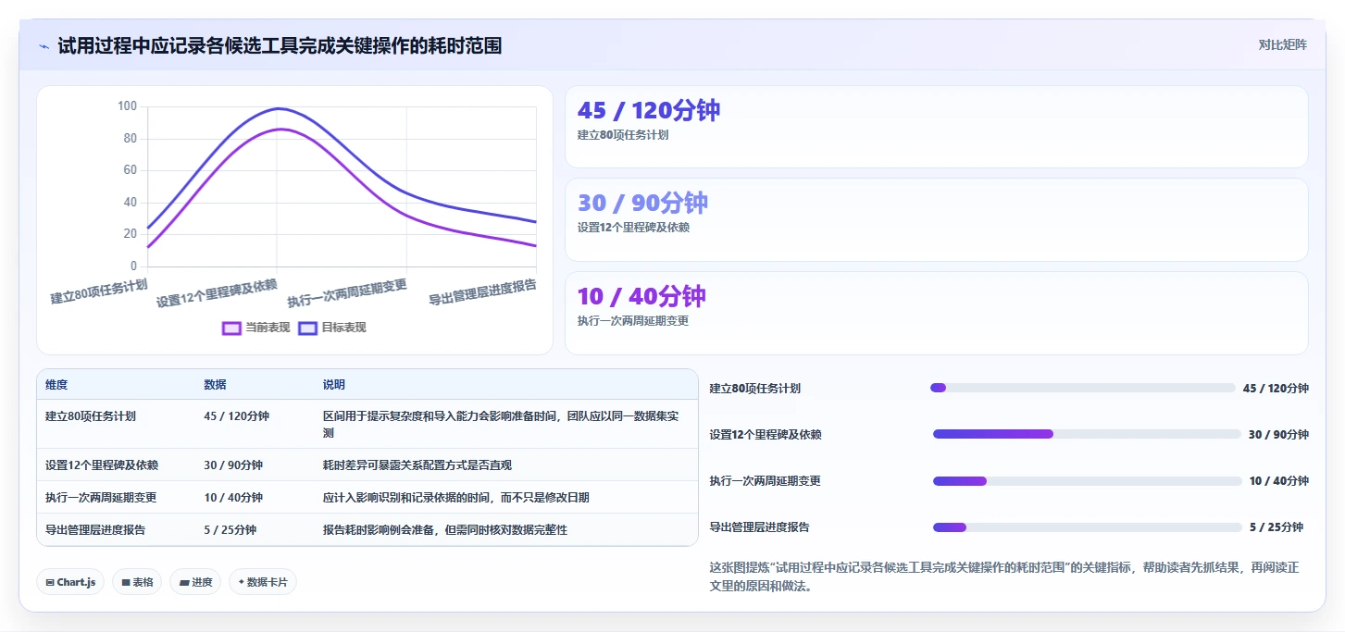Click table cell 导出管理层进度报告

click(95, 530)
